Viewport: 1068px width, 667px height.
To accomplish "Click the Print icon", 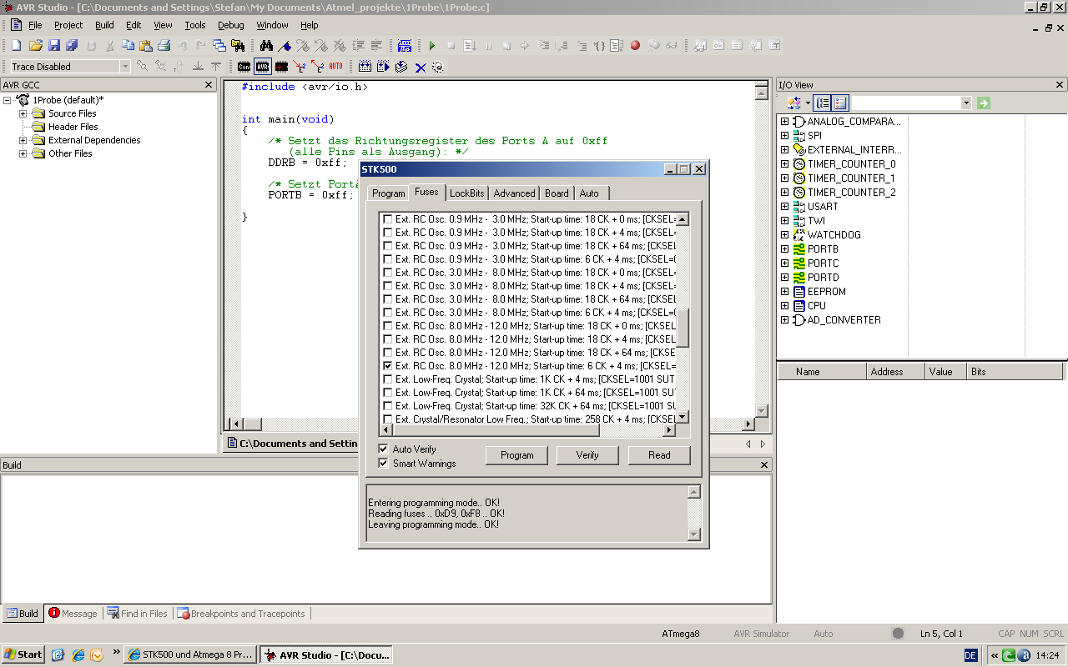I will pyautogui.click(x=164, y=46).
